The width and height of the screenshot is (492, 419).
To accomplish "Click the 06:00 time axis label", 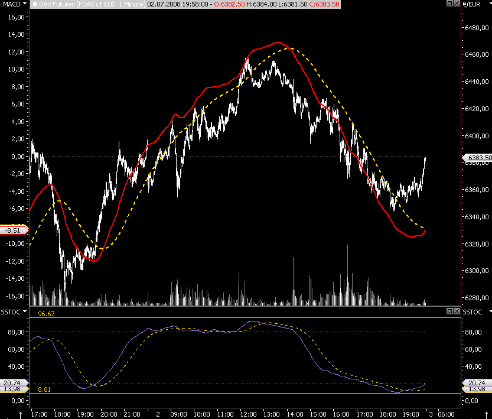I will 446,414.
